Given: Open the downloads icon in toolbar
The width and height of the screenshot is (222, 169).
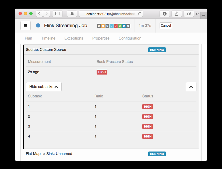Looking at the screenshot, I should [x=164, y=14].
